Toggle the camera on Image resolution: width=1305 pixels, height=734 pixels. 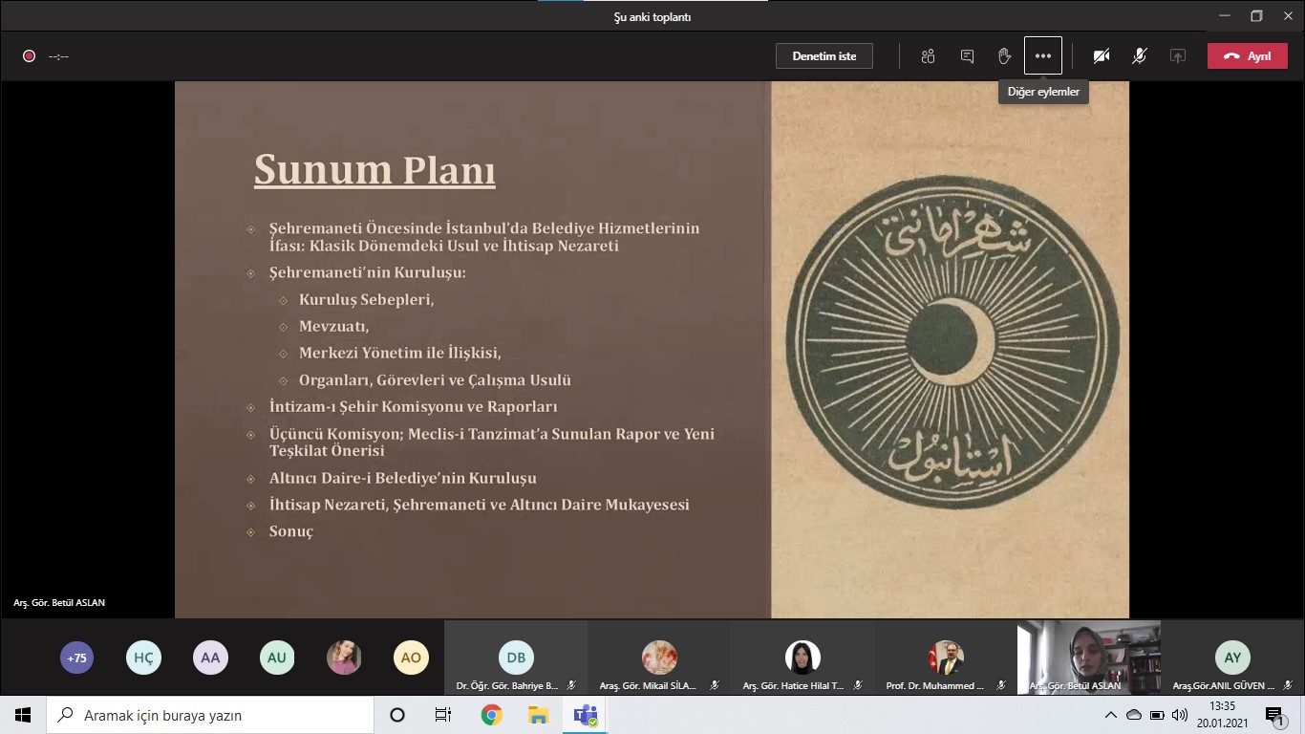1101,56
